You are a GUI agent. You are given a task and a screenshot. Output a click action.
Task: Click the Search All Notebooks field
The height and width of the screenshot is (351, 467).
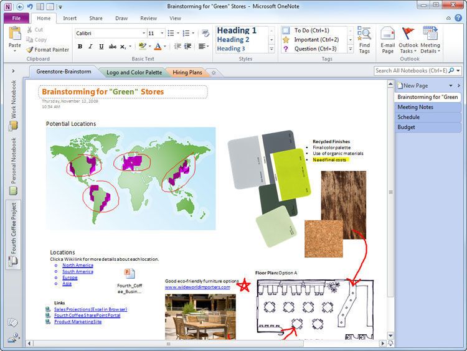411,71
